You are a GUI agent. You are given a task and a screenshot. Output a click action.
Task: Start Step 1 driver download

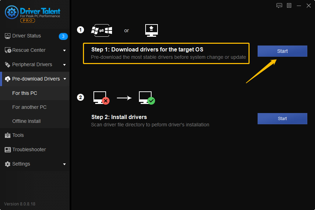point(282,51)
